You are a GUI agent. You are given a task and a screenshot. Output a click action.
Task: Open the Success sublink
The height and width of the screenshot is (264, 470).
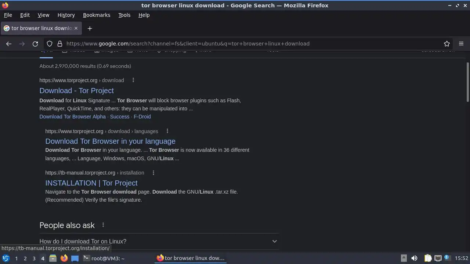coord(120,117)
